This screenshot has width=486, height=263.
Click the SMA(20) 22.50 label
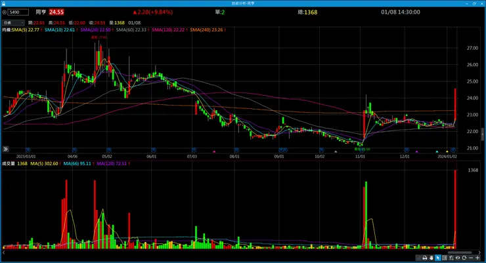(x=95, y=30)
